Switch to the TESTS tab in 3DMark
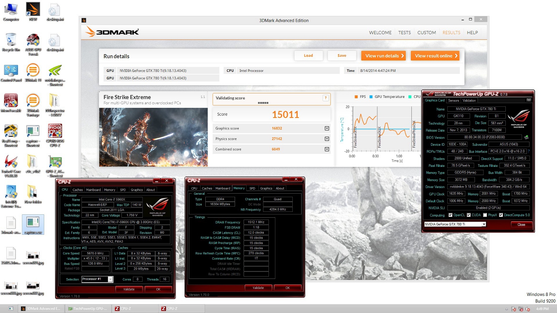Screen dimensions: 557x313 404,33
